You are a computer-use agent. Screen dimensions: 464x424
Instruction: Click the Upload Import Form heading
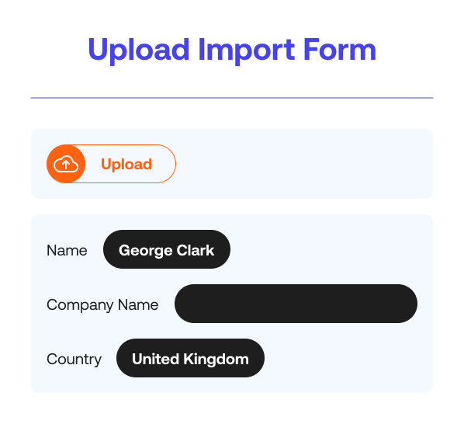point(232,50)
